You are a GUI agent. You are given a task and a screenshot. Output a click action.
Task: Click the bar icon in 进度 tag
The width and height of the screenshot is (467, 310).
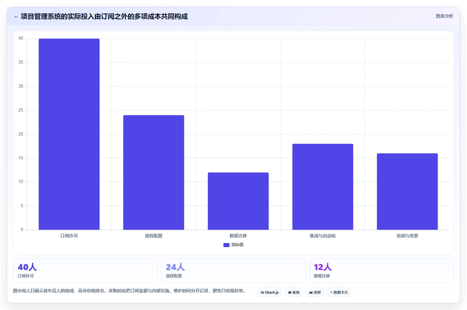coord(311,293)
